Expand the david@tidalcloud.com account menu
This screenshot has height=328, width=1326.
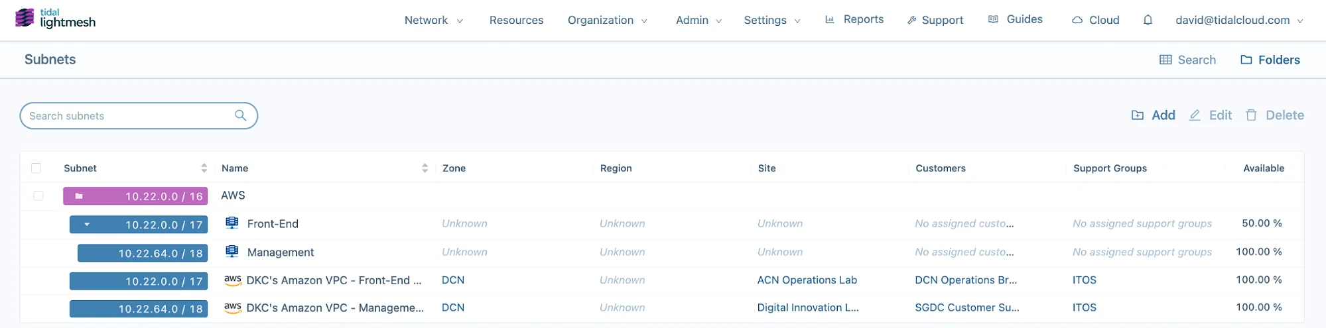tap(1239, 21)
